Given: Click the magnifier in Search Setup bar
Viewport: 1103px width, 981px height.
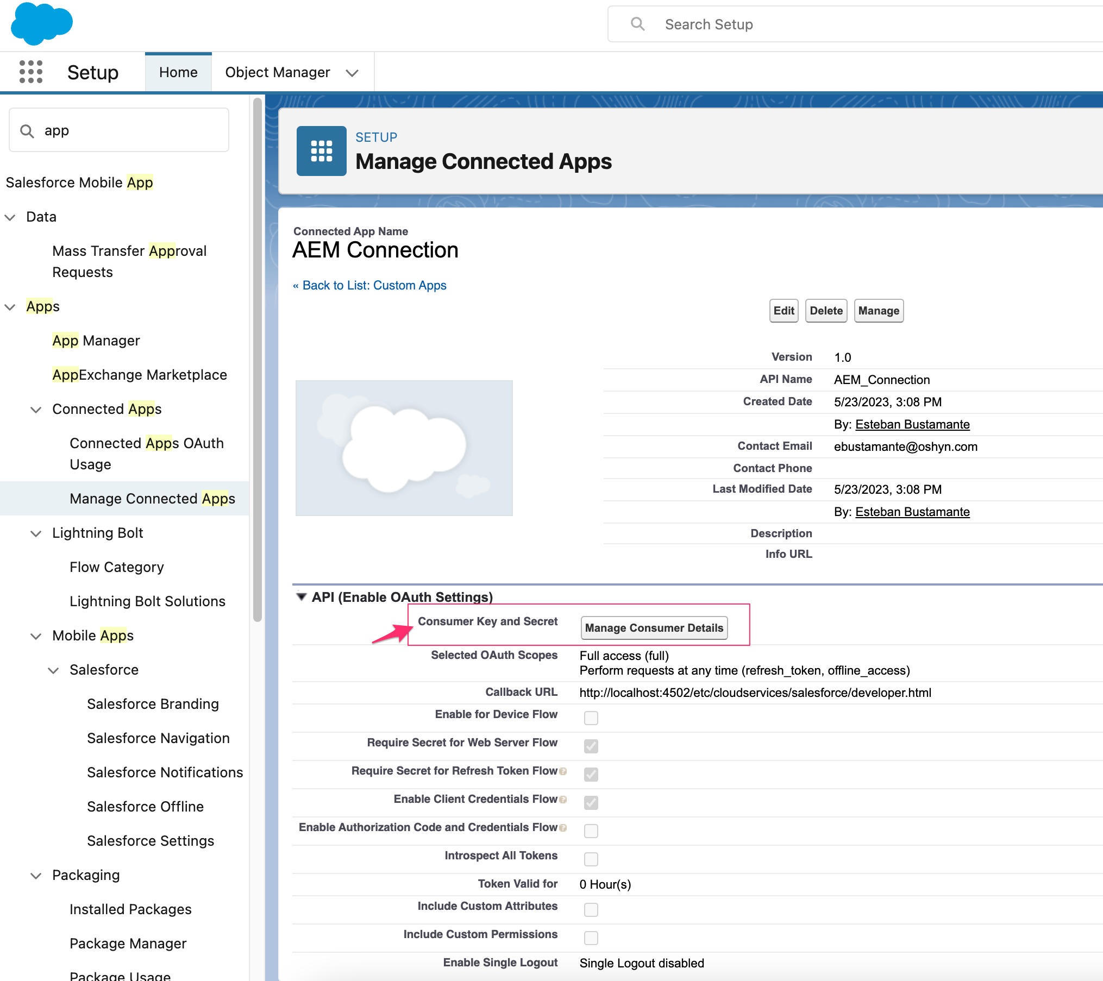Looking at the screenshot, I should pos(637,24).
